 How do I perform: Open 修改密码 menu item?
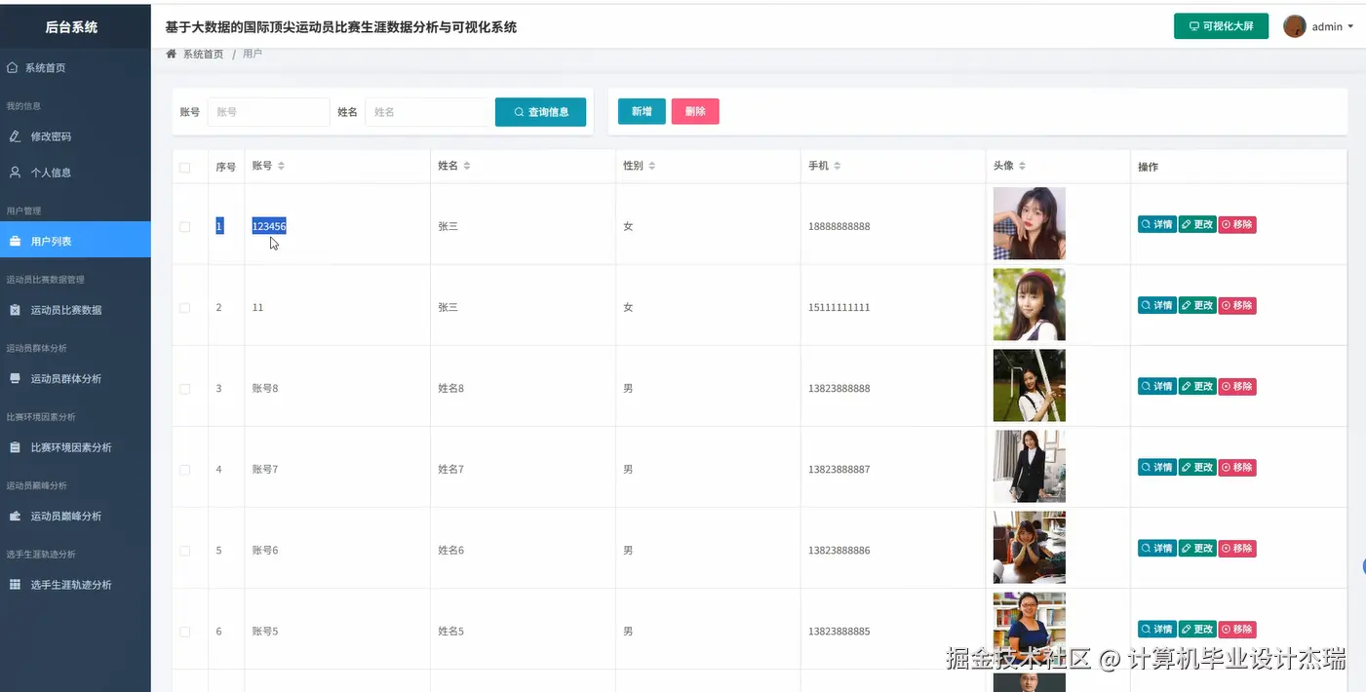[x=75, y=136]
